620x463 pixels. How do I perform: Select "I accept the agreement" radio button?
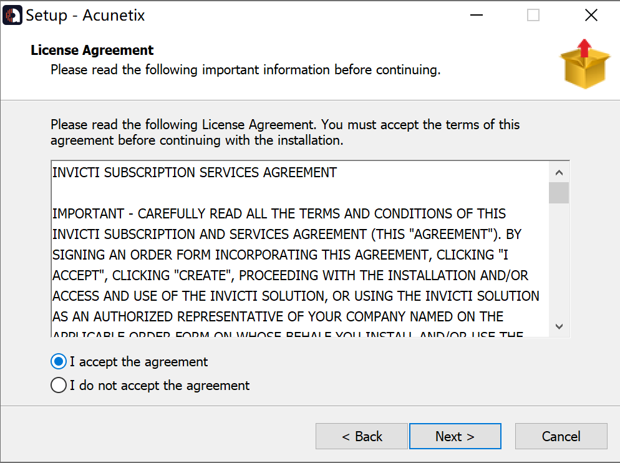(x=59, y=362)
